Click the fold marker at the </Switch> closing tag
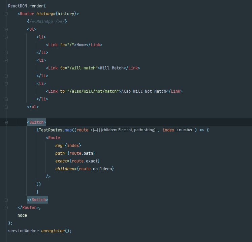Image resolution: width=252 pixels, height=242 pixels. click(6, 200)
